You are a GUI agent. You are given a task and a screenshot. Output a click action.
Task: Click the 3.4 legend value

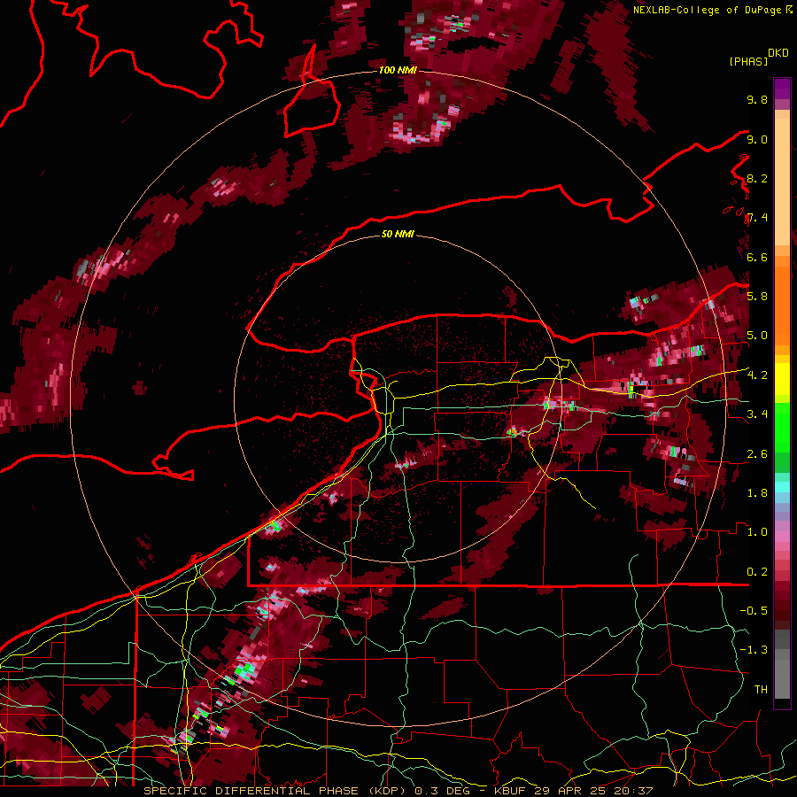757,414
